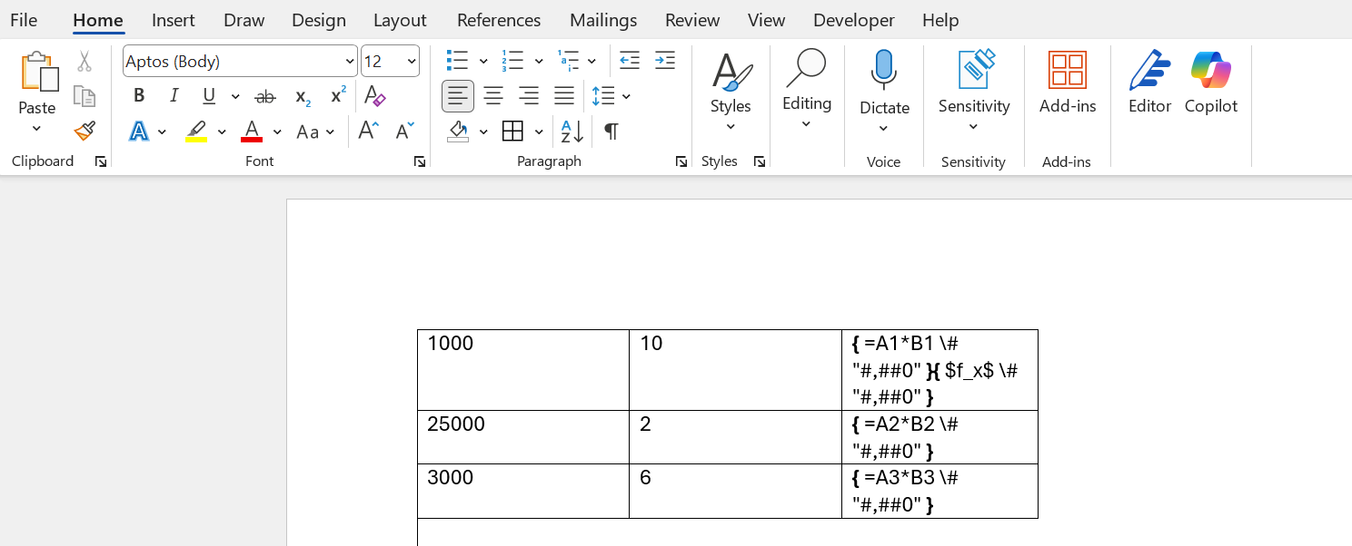The image size is (1352, 546).
Task: Apply subscript formatting
Action: [x=303, y=96]
